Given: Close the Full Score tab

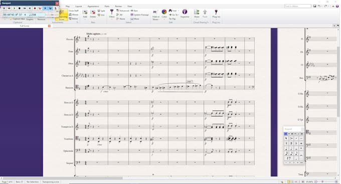Looking at the screenshot, I should [49, 26].
